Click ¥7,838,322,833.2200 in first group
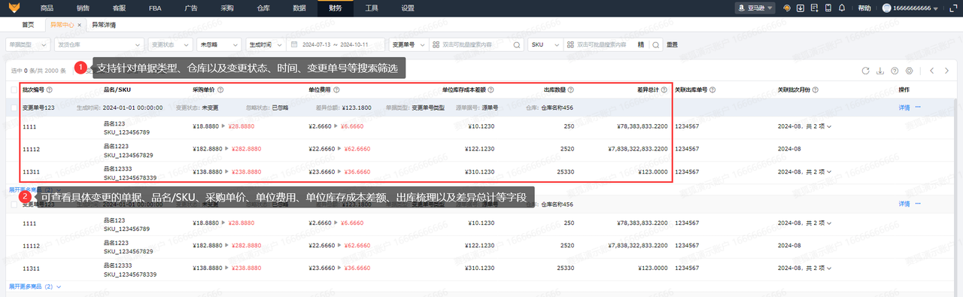 (637, 149)
